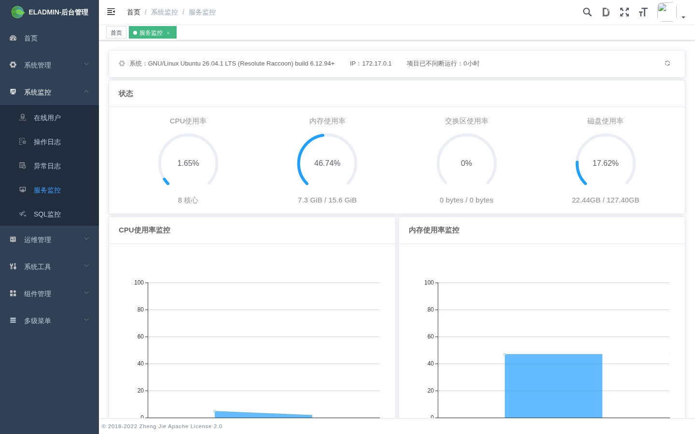Toggle fullscreen mode icon
Viewport: 695px width, 434px height.
coord(625,12)
